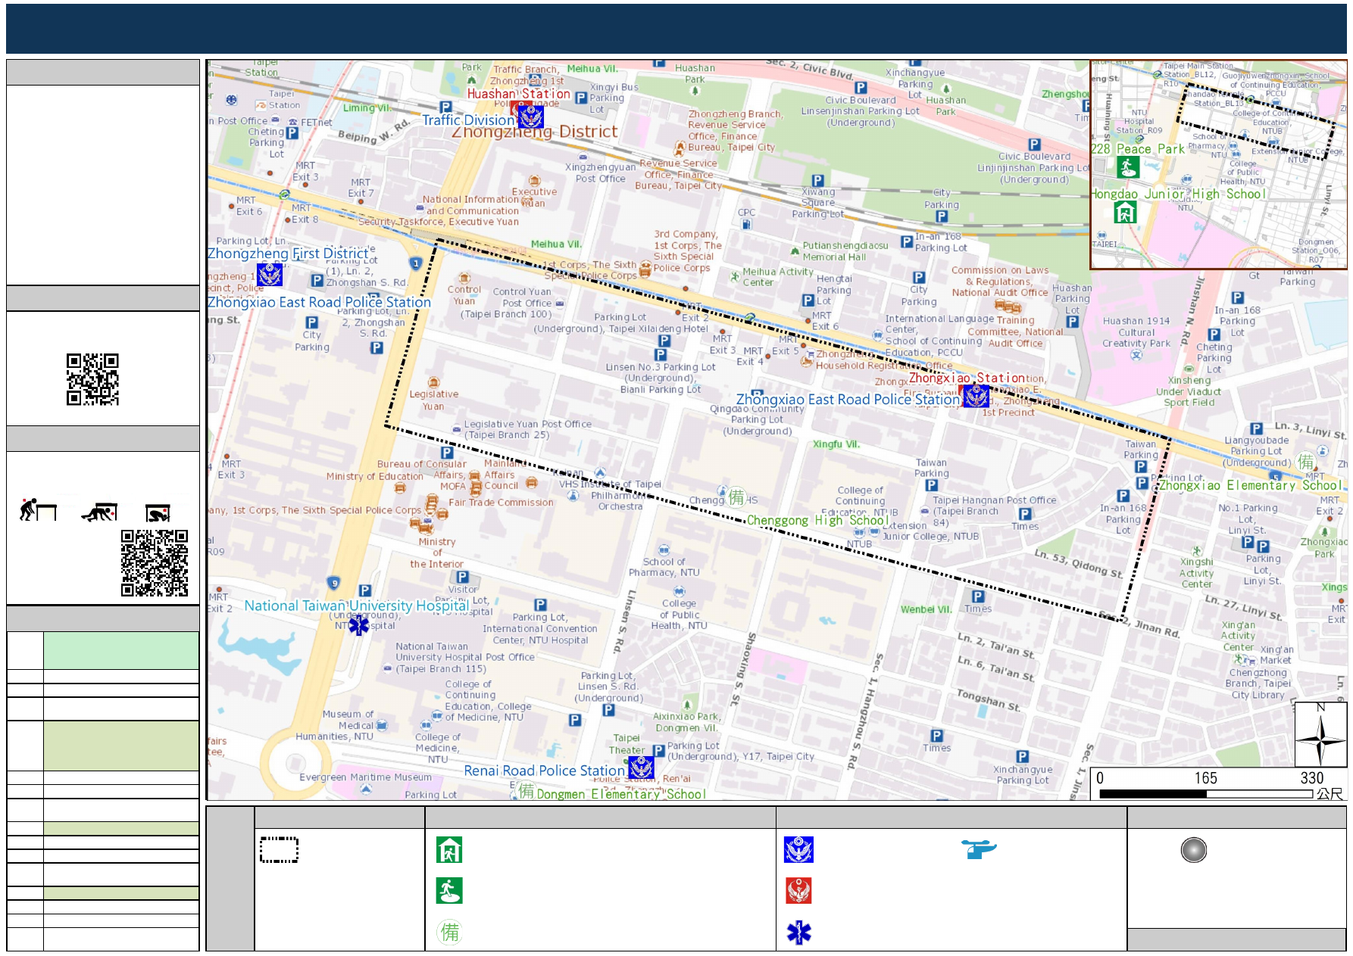Select the "Wenbei Vil." label
This screenshot has width=1353, height=956.
[926, 609]
